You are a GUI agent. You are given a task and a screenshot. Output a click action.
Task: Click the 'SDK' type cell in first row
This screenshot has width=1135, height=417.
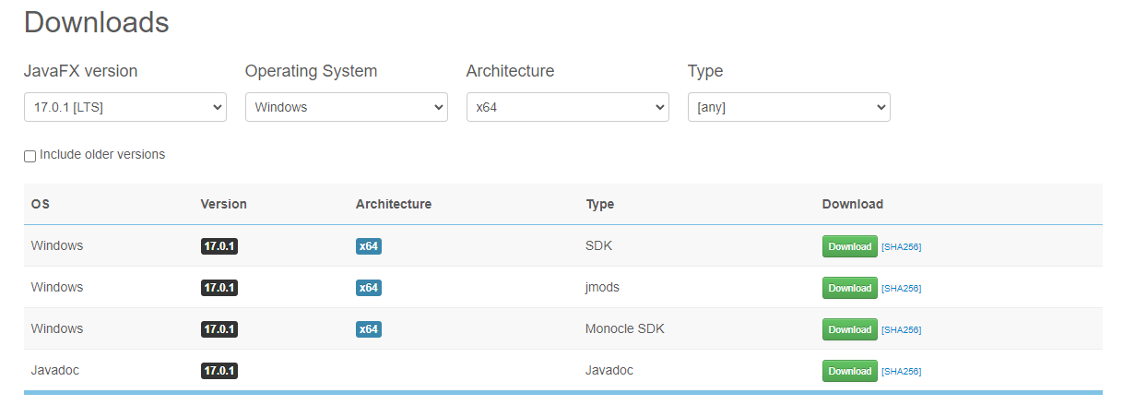[599, 245]
